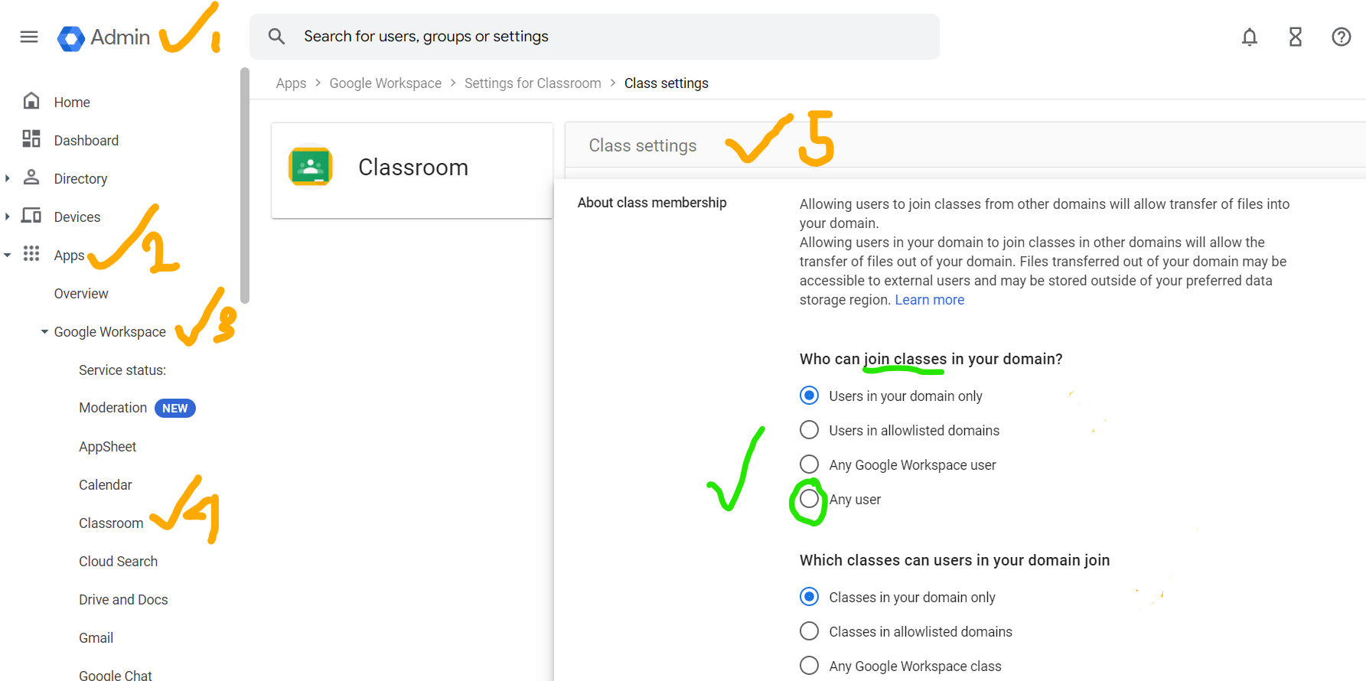Open Cloud Search settings
The image size is (1366, 681).
click(118, 562)
